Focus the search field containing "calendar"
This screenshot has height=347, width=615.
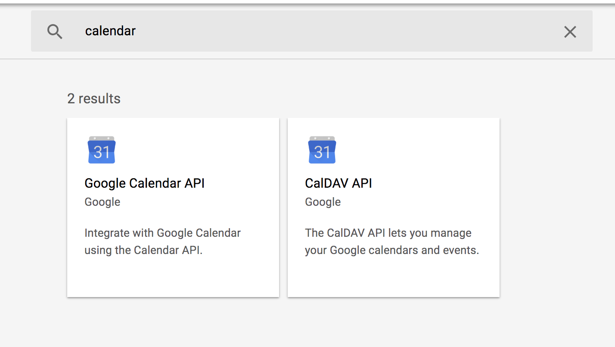[312, 31]
